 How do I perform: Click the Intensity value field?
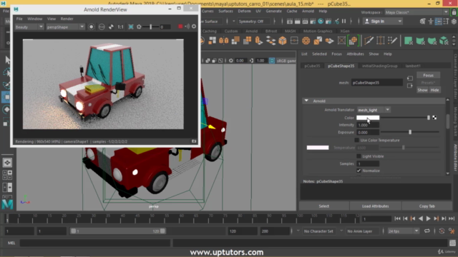(x=368, y=125)
